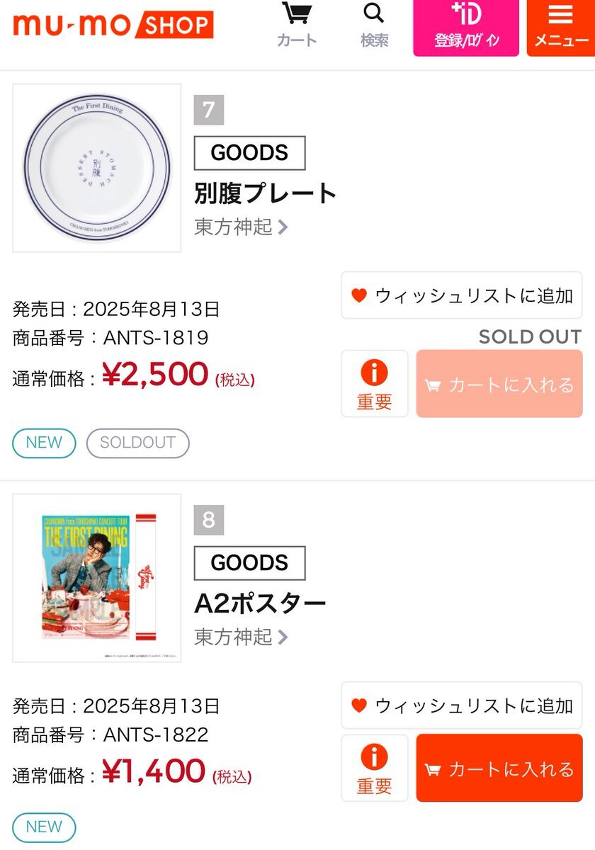The image size is (595, 850).
Task: Click the SOLDOUT badge on item 7
Action: [x=138, y=443]
